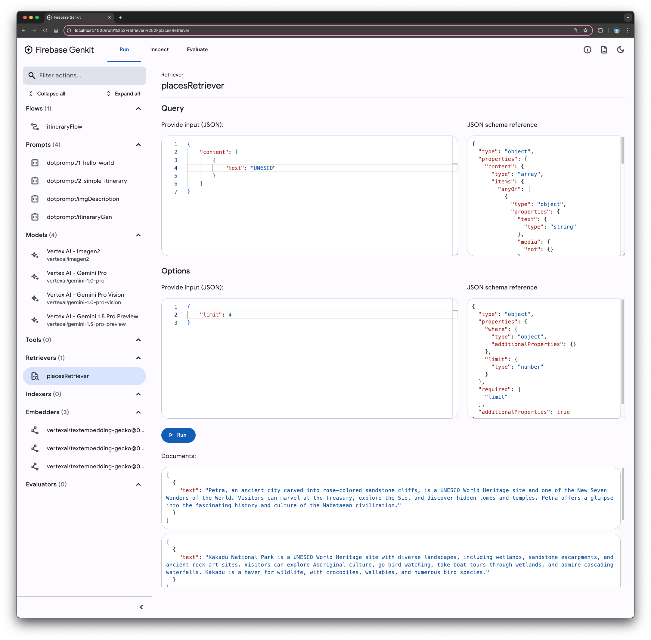Screen dimensions: 651x640
Task: Open the browser zoom magnifier icon
Action: [575, 30]
